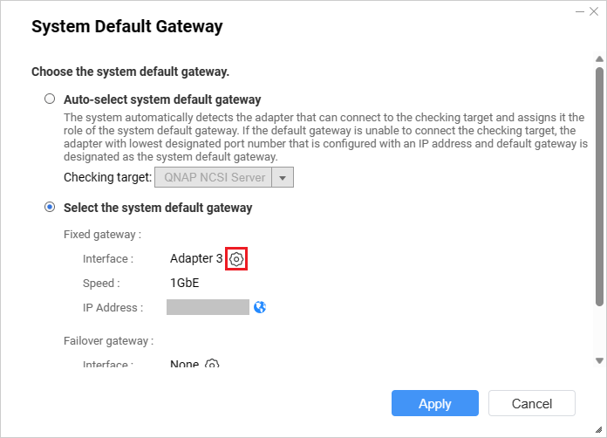Open the QNAP NCSI Server combo box

(x=224, y=177)
